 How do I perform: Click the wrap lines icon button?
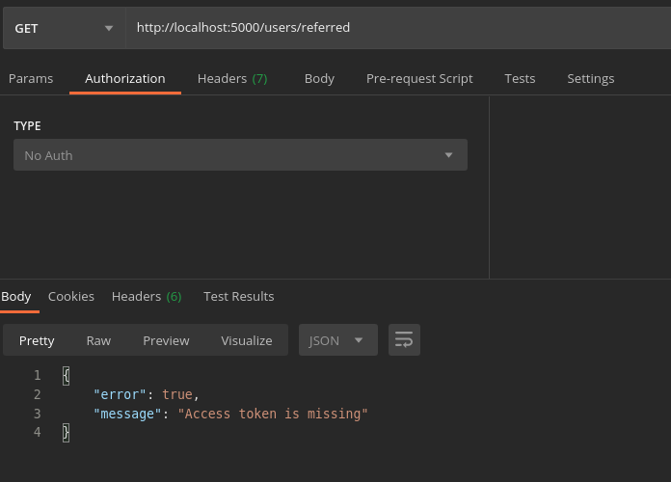point(404,340)
